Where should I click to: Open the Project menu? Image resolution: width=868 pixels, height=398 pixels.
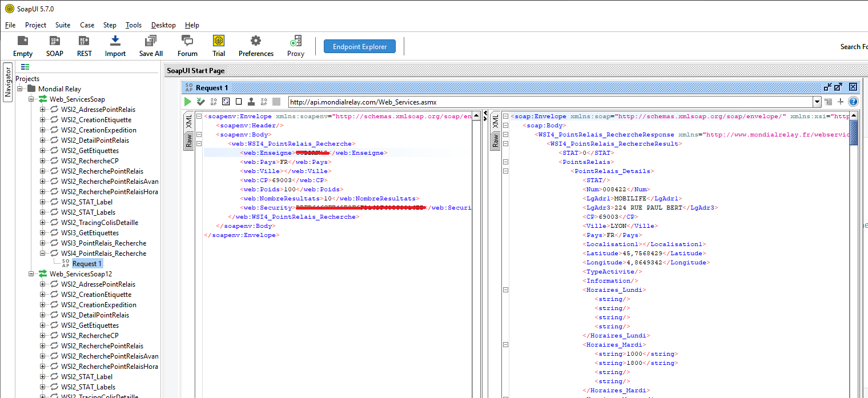[x=35, y=25]
